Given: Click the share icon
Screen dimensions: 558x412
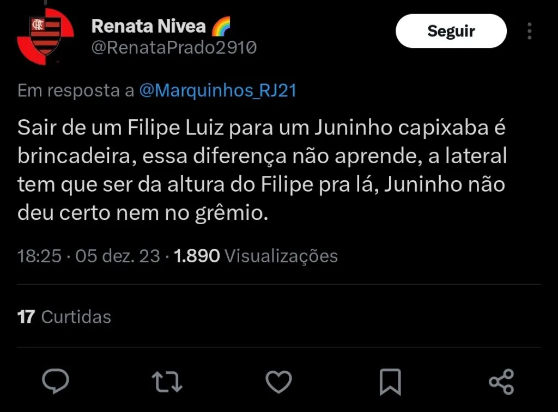Looking at the screenshot, I should 501,381.
